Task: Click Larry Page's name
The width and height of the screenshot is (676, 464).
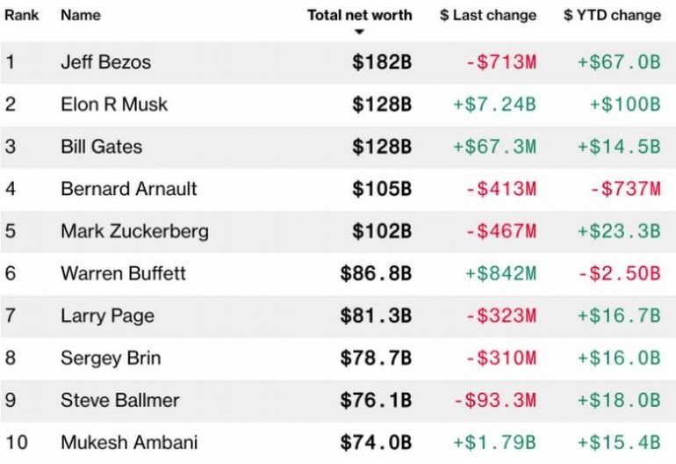Action: (x=107, y=315)
